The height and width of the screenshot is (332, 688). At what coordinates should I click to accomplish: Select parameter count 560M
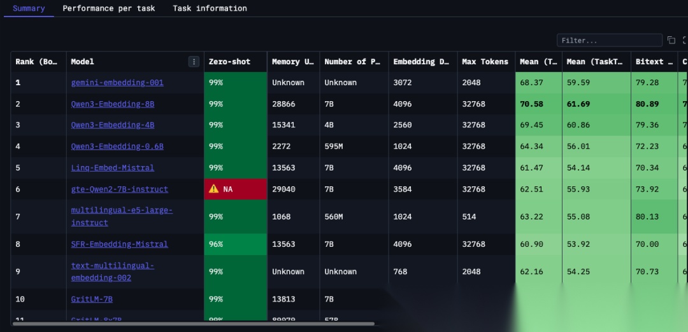click(333, 216)
